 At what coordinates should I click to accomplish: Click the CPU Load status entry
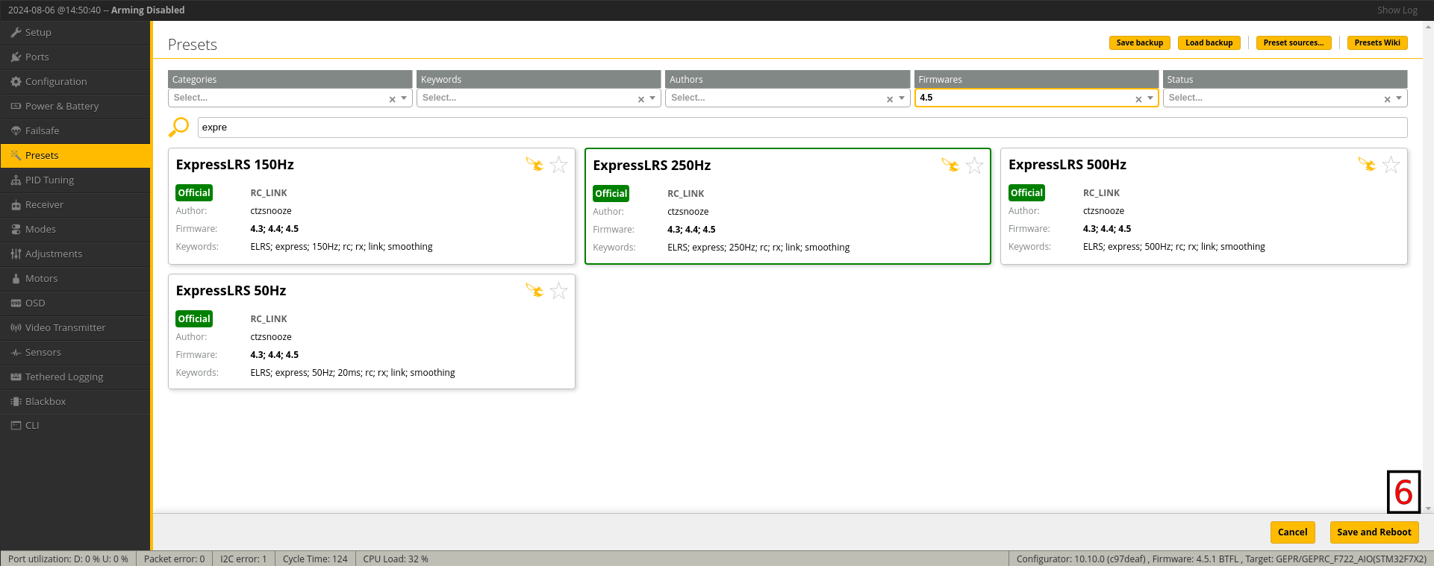[396, 559]
